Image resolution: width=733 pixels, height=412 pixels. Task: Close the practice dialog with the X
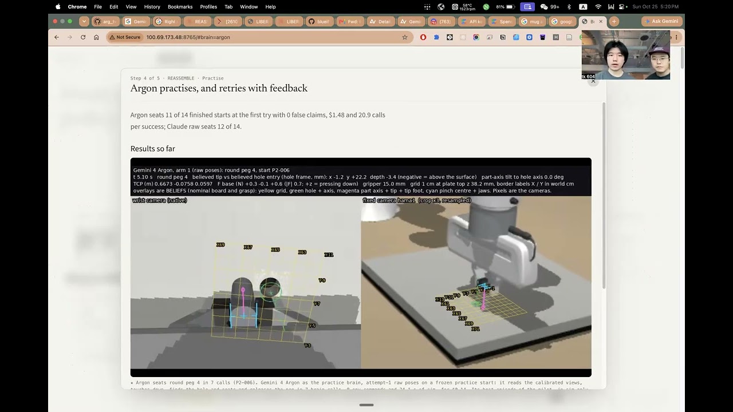coord(593,81)
